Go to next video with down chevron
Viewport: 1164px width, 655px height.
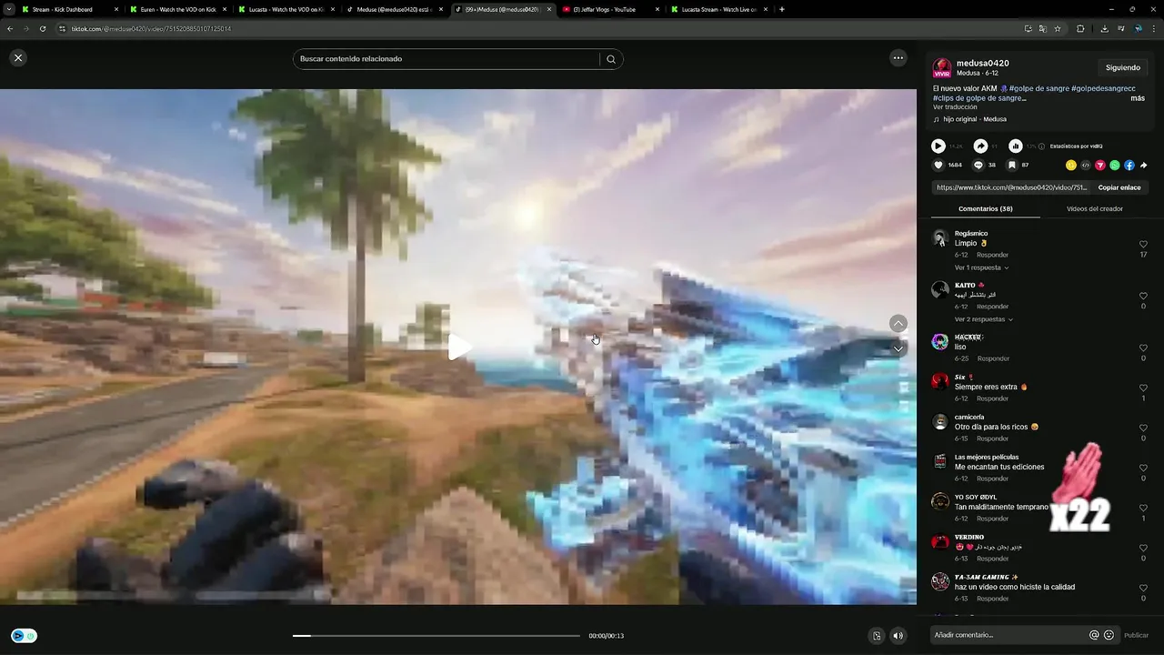coord(898,349)
